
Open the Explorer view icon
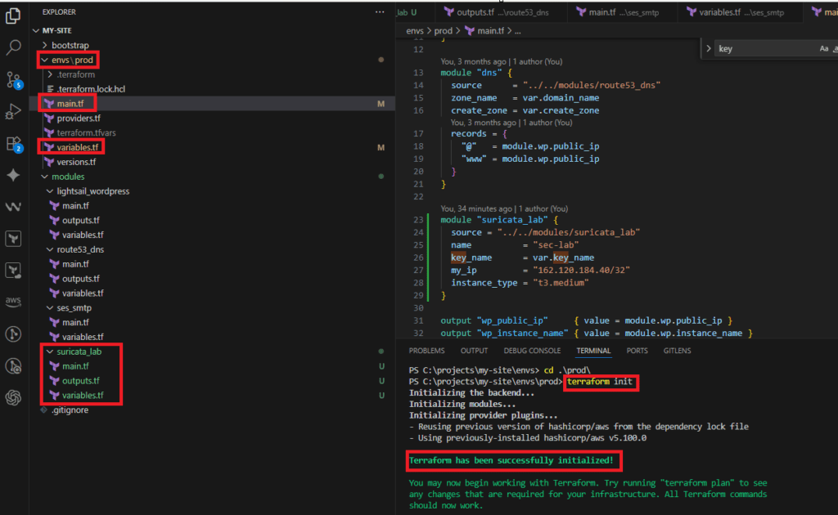(x=13, y=15)
